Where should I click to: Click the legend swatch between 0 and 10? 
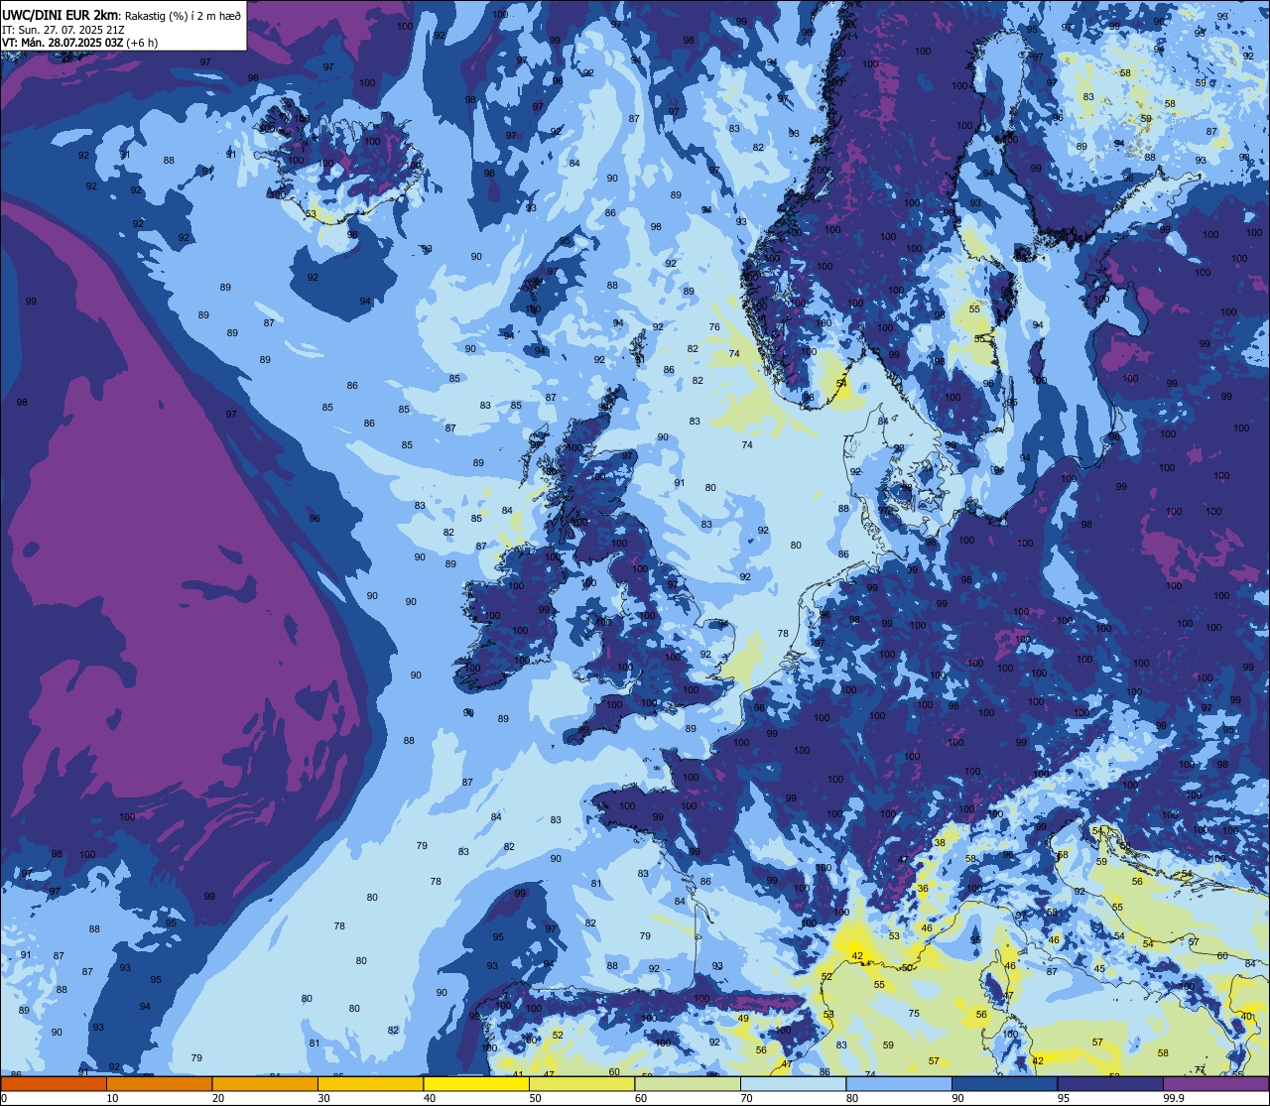click(x=54, y=1084)
